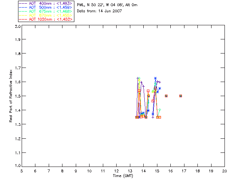Select the isolated data point near time 15.7
This screenshot has height=185, width=231.
coord(166,96)
